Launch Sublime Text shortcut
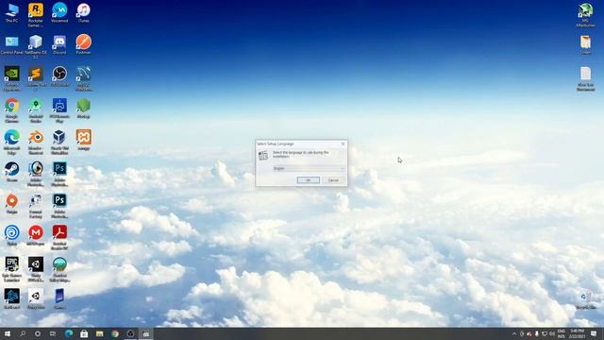Image resolution: width=604 pixels, height=340 pixels. point(36,78)
